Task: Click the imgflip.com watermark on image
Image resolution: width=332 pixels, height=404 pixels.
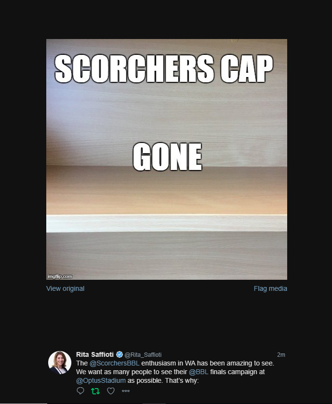Action: click(60, 276)
